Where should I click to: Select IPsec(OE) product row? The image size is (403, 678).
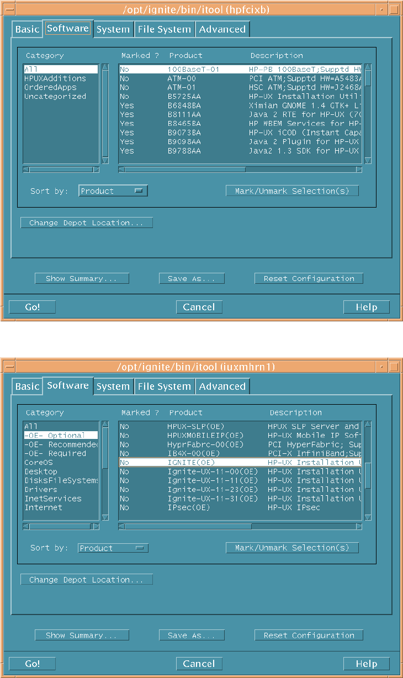point(240,507)
